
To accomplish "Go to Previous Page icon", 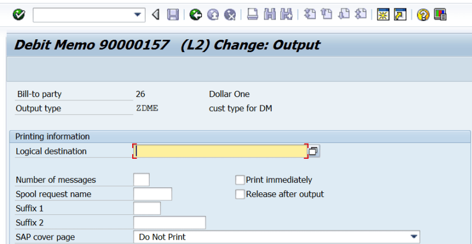I will tap(326, 14).
